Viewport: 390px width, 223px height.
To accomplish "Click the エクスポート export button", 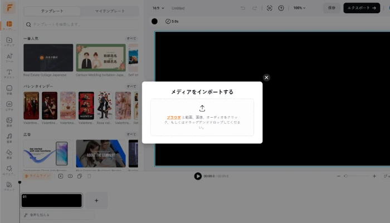I will click(x=362, y=8).
